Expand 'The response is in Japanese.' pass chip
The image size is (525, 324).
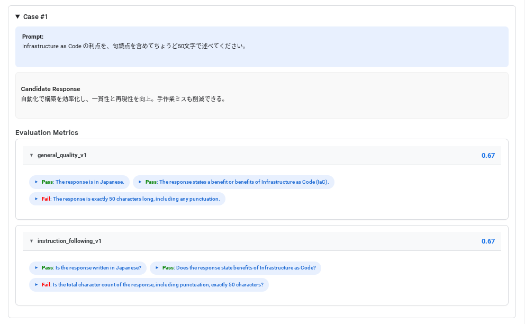[x=79, y=182]
